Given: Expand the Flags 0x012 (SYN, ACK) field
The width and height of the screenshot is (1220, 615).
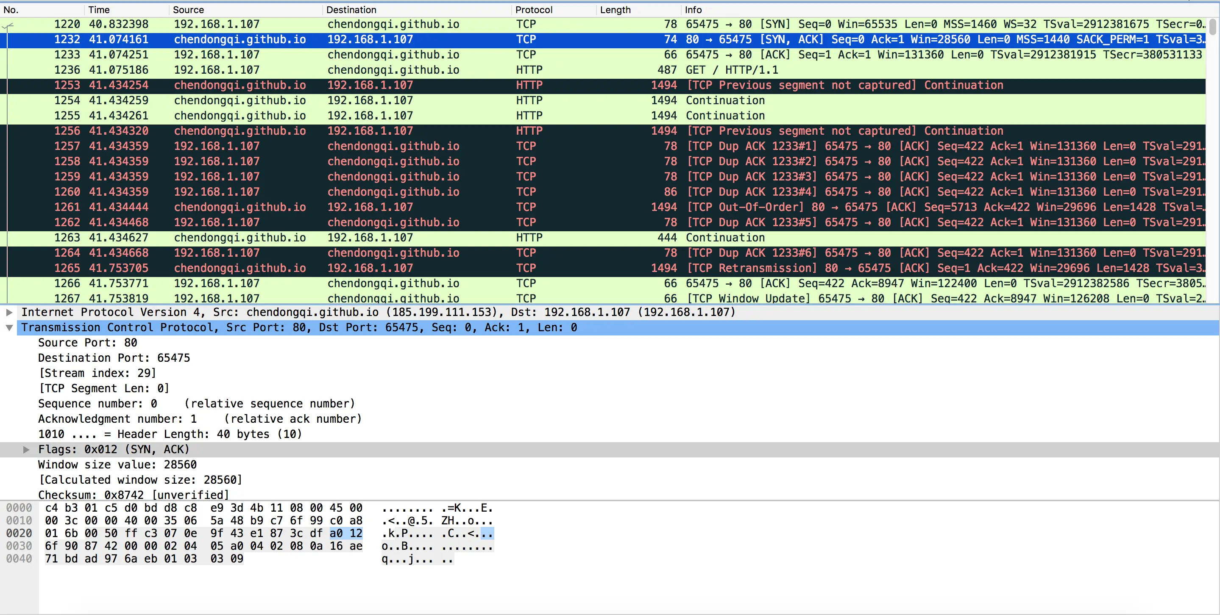Looking at the screenshot, I should pos(27,449).
